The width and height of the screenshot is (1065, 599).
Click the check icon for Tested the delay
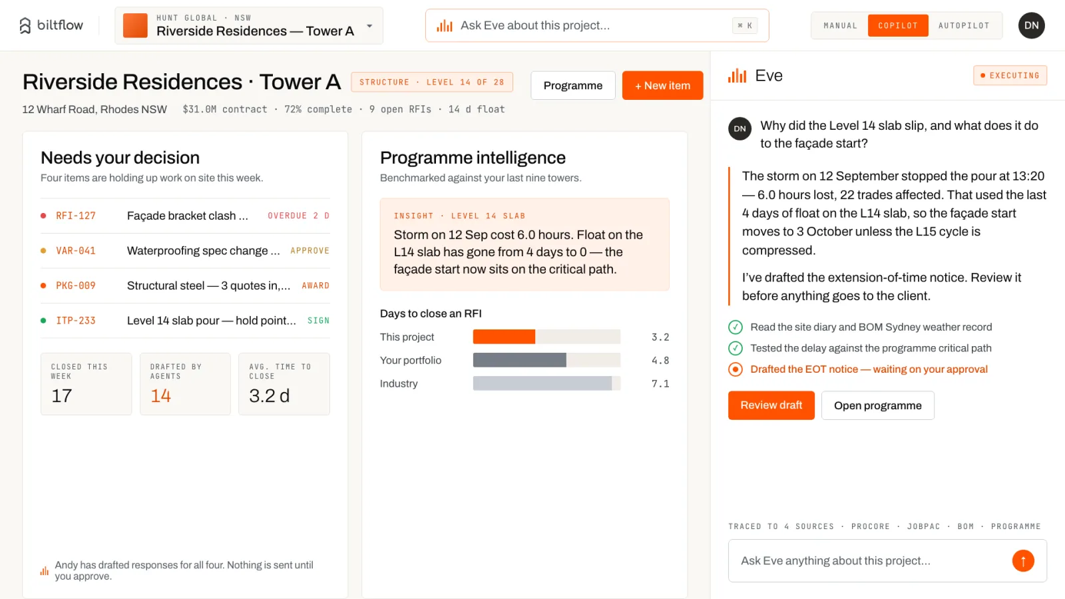(736, 348)
